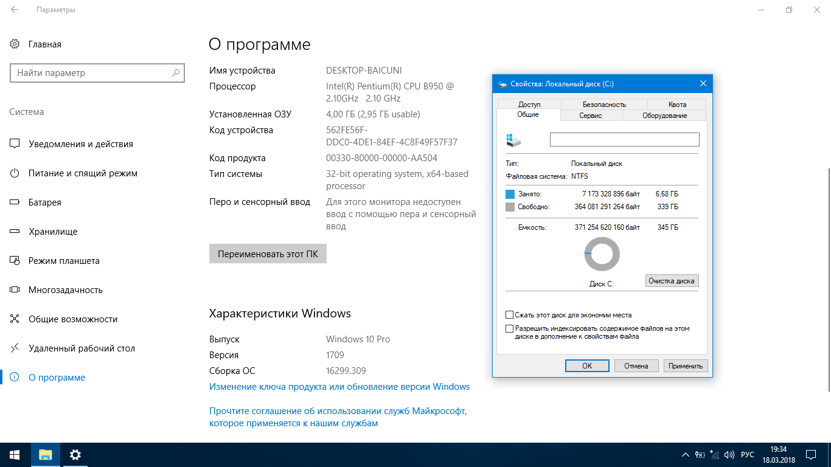Viewport: 831px width, 467px height.
Task: Click the free space value 339 ГБ
Action: pos(667,207)
